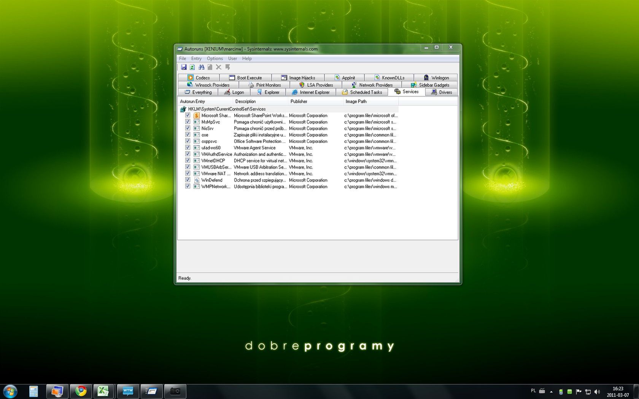Open the Entry menu
Screen dimensions: 639x399
point(196,59)
